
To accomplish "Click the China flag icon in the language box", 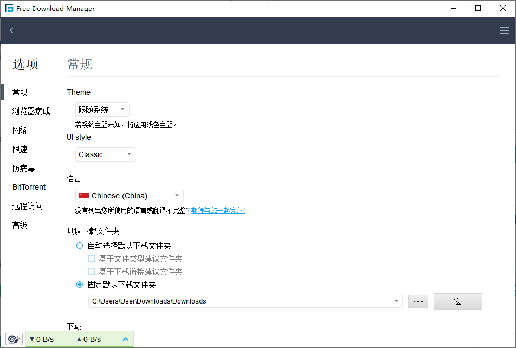I will tap(84, 196).
